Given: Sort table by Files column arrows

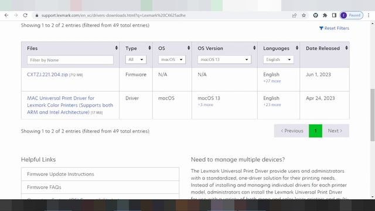Looking at the screenshot, I should pos(117,48).
